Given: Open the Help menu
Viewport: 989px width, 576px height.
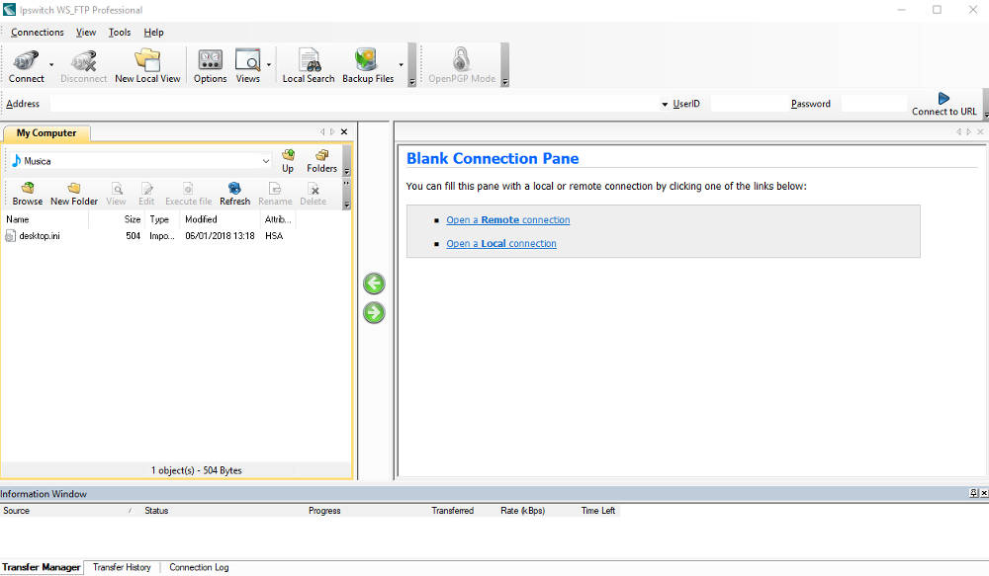Looking at the screenshot, I should point(153,33).
